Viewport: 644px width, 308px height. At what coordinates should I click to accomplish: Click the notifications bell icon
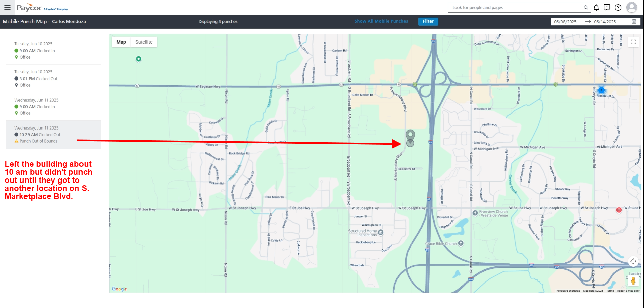click(x=596, y=7)
